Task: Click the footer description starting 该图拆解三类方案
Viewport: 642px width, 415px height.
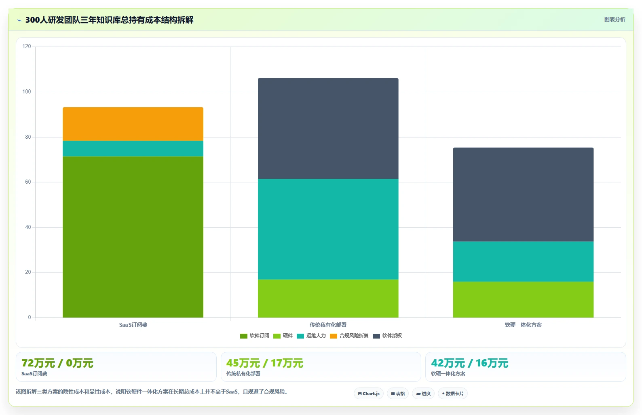Action: [153, 392]
